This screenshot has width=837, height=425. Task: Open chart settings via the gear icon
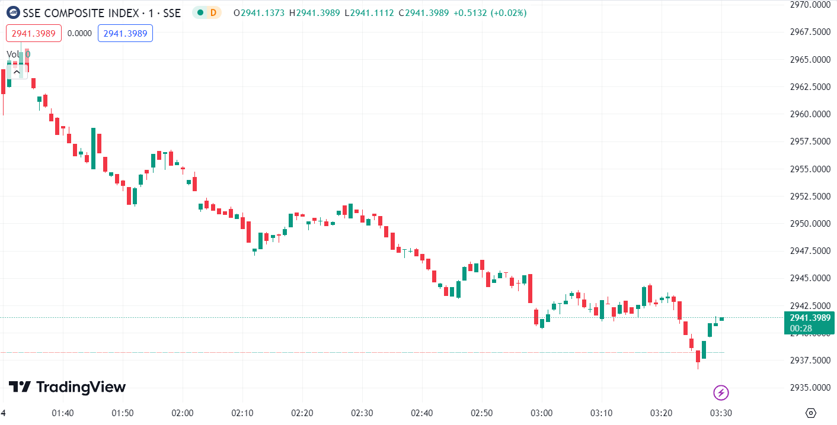(x=811, y=413)
